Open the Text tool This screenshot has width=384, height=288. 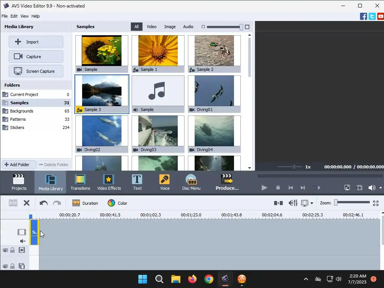(137, 182)
